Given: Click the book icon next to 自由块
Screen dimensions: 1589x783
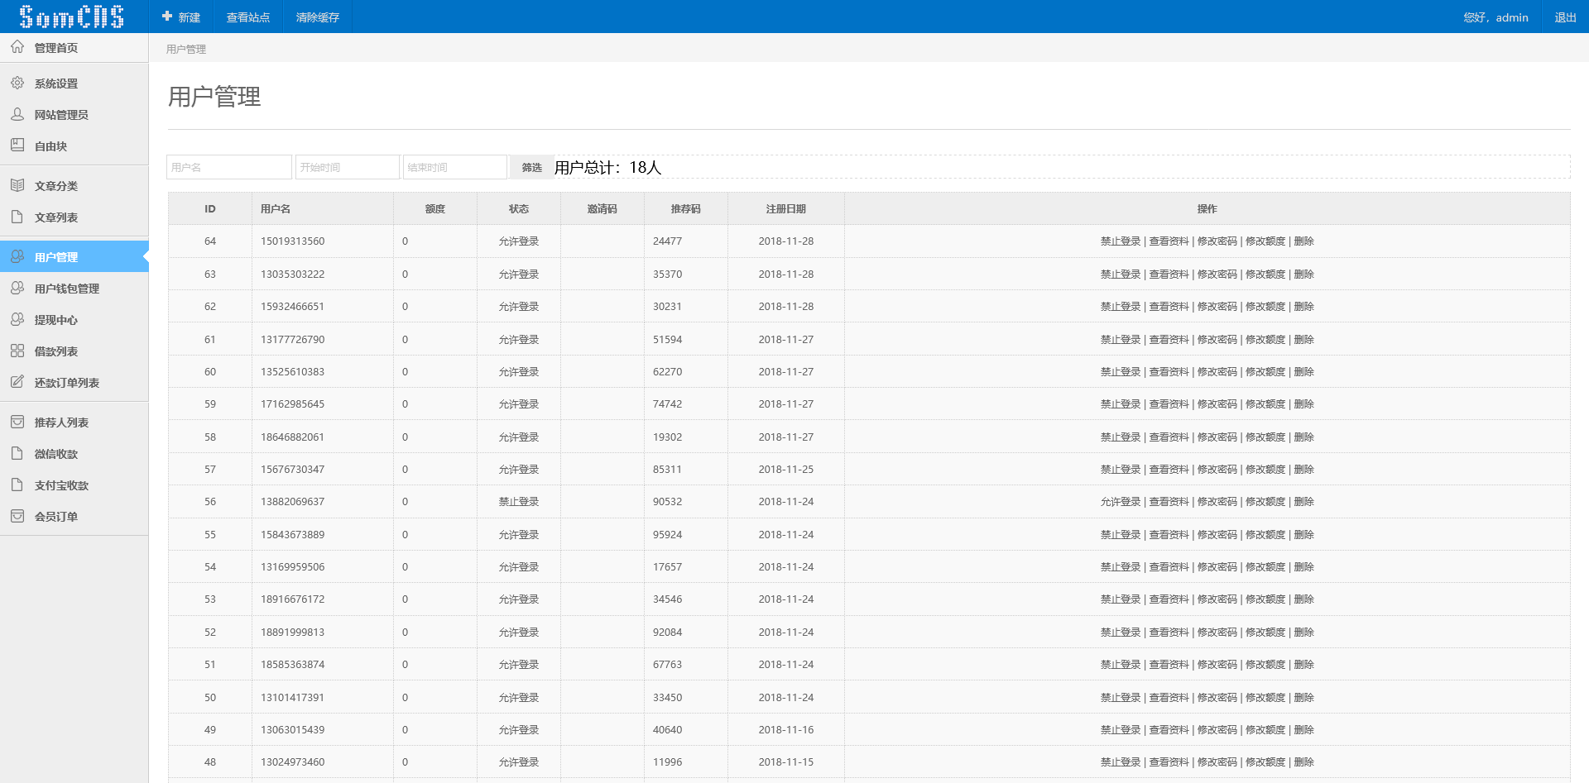Looking at the screenshot, I should click(17, 146).
